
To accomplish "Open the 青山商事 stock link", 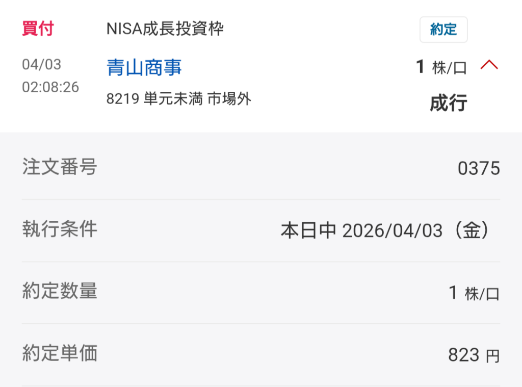I will pos(144,67).
